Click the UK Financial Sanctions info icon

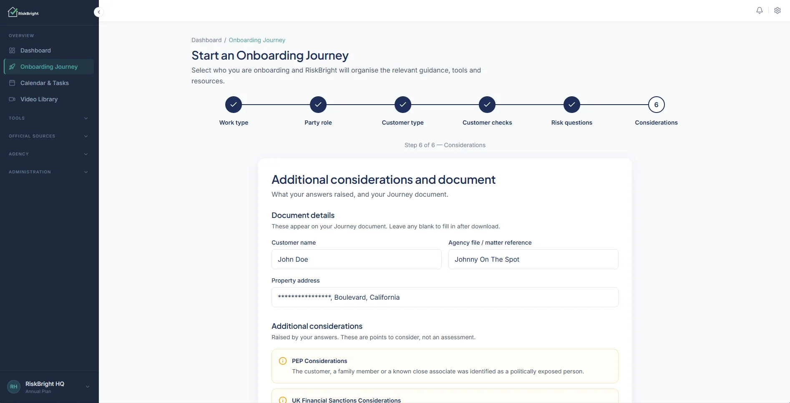point(283,400)
